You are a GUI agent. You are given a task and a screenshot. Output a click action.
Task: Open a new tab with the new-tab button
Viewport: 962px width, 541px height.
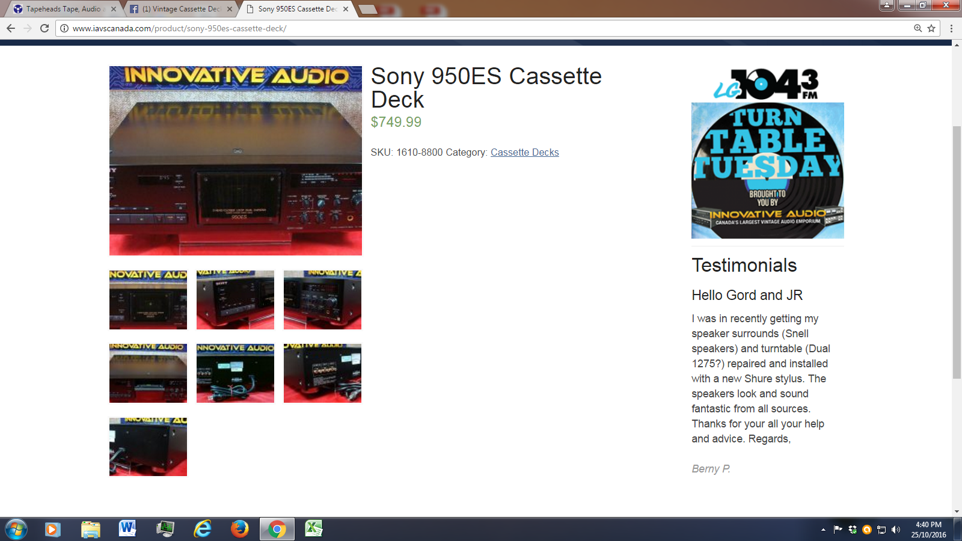coord(368,9)
